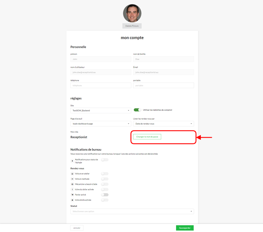The image size is (263, 232).
Task: Toggle the 'Panier activé' notification switch
Action: 105,195
